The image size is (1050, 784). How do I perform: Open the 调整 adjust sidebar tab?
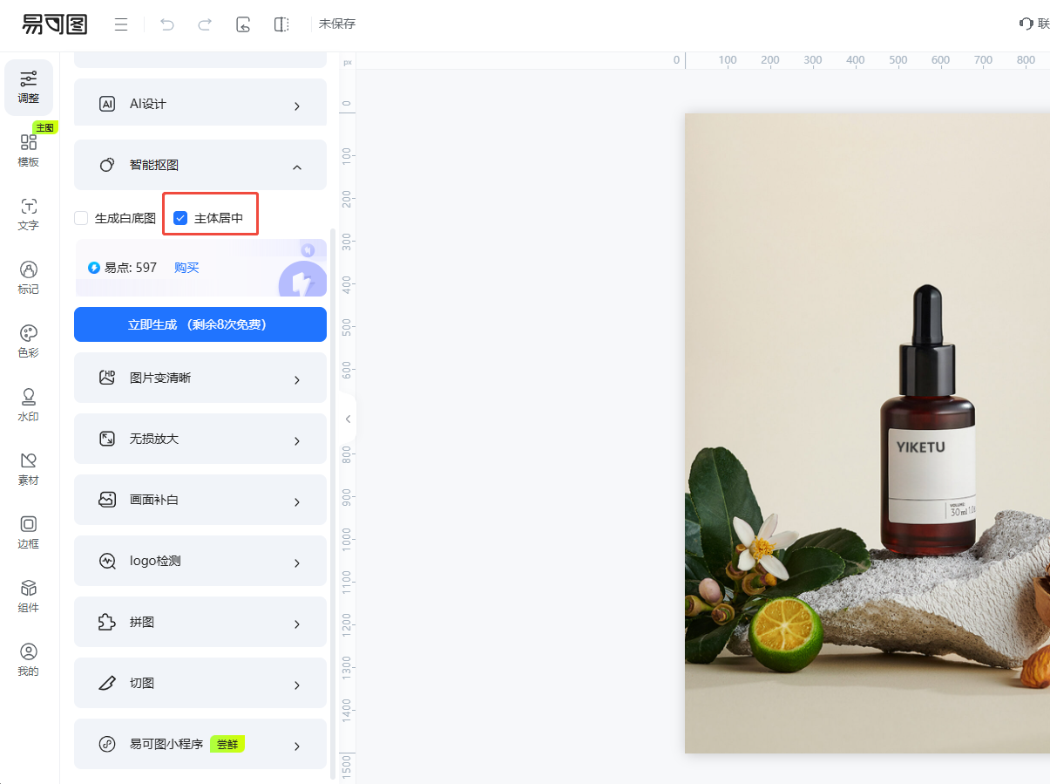coord(29,87)
